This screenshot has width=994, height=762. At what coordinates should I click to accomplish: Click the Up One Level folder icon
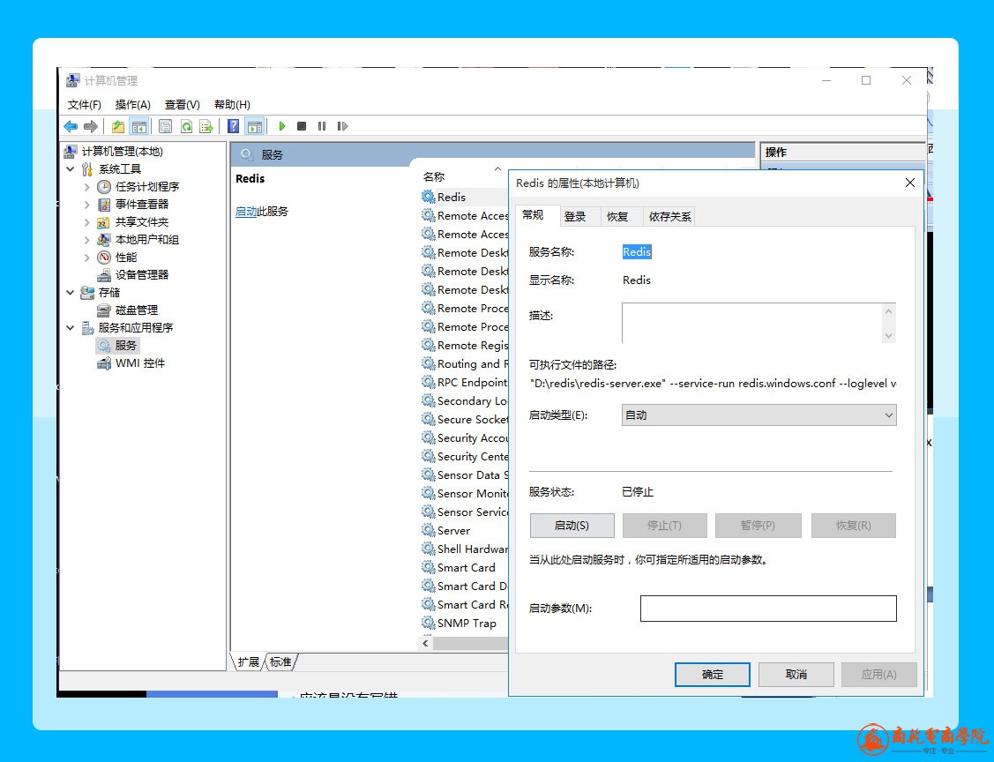click(118, 126)
